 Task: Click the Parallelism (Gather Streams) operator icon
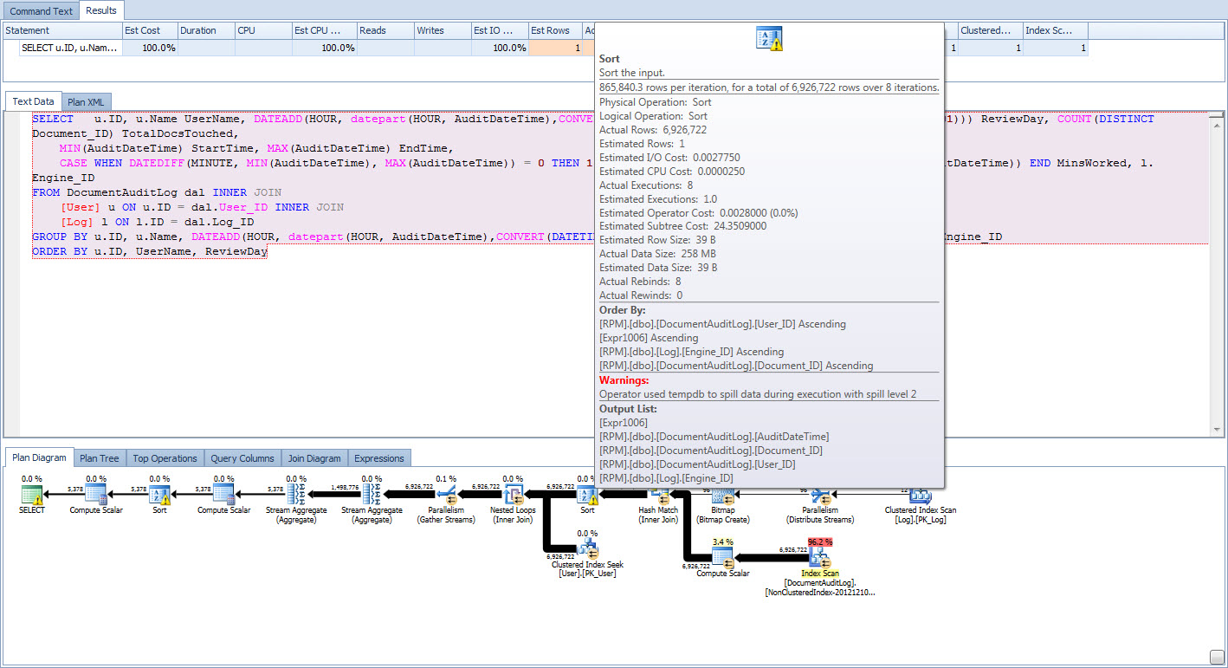coord(447,495)
